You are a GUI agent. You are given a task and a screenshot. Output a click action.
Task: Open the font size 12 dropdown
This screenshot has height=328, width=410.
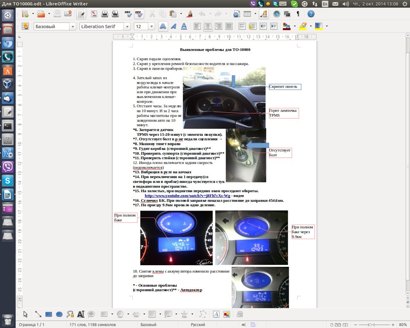coord(151,26)
